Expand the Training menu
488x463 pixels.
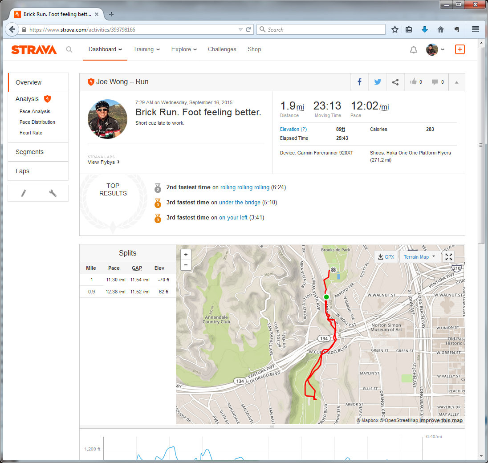coord(146,49)
